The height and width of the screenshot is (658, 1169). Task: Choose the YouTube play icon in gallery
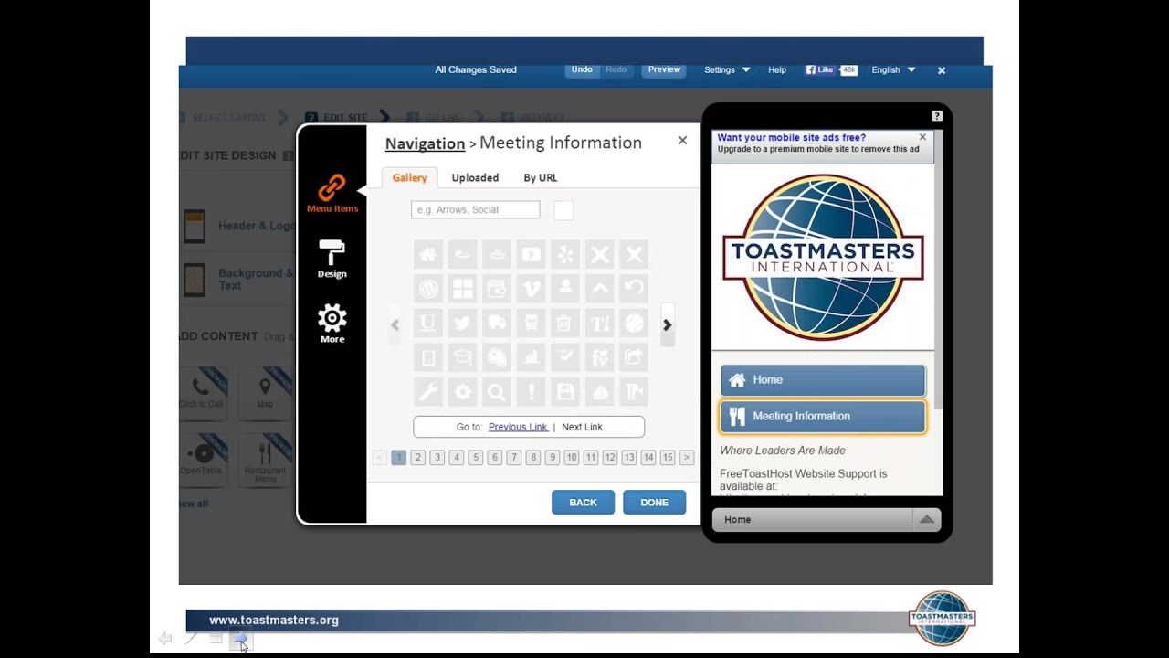[531, 255]
